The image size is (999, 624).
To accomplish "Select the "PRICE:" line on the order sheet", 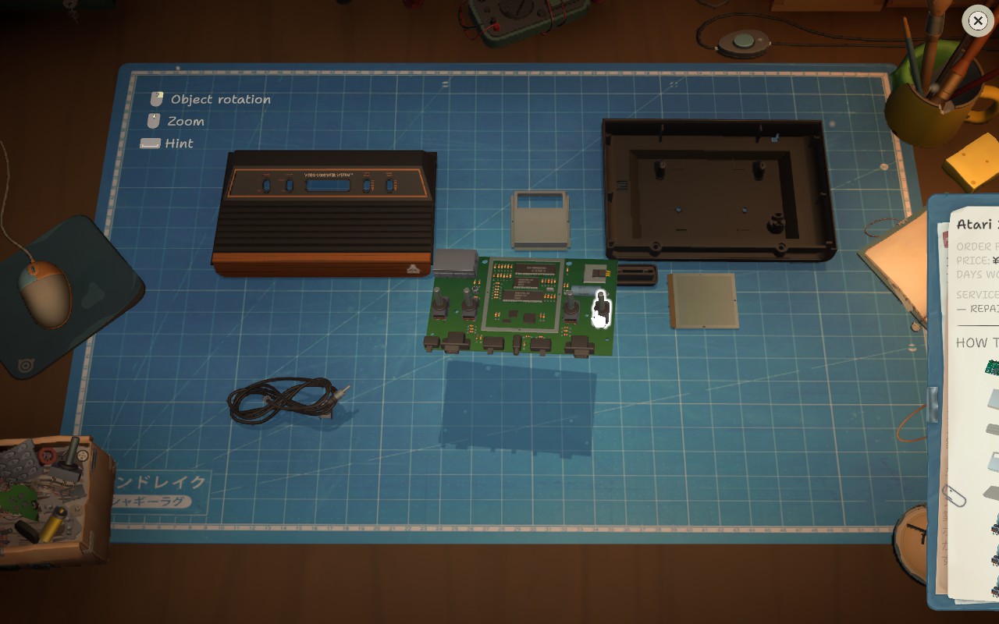I will coord(977,261).
